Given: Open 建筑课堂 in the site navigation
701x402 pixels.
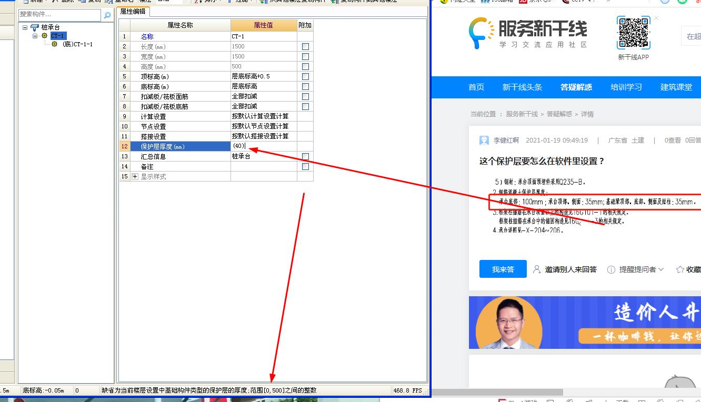Looking at the screenshot, I should (x=676, y=87).
